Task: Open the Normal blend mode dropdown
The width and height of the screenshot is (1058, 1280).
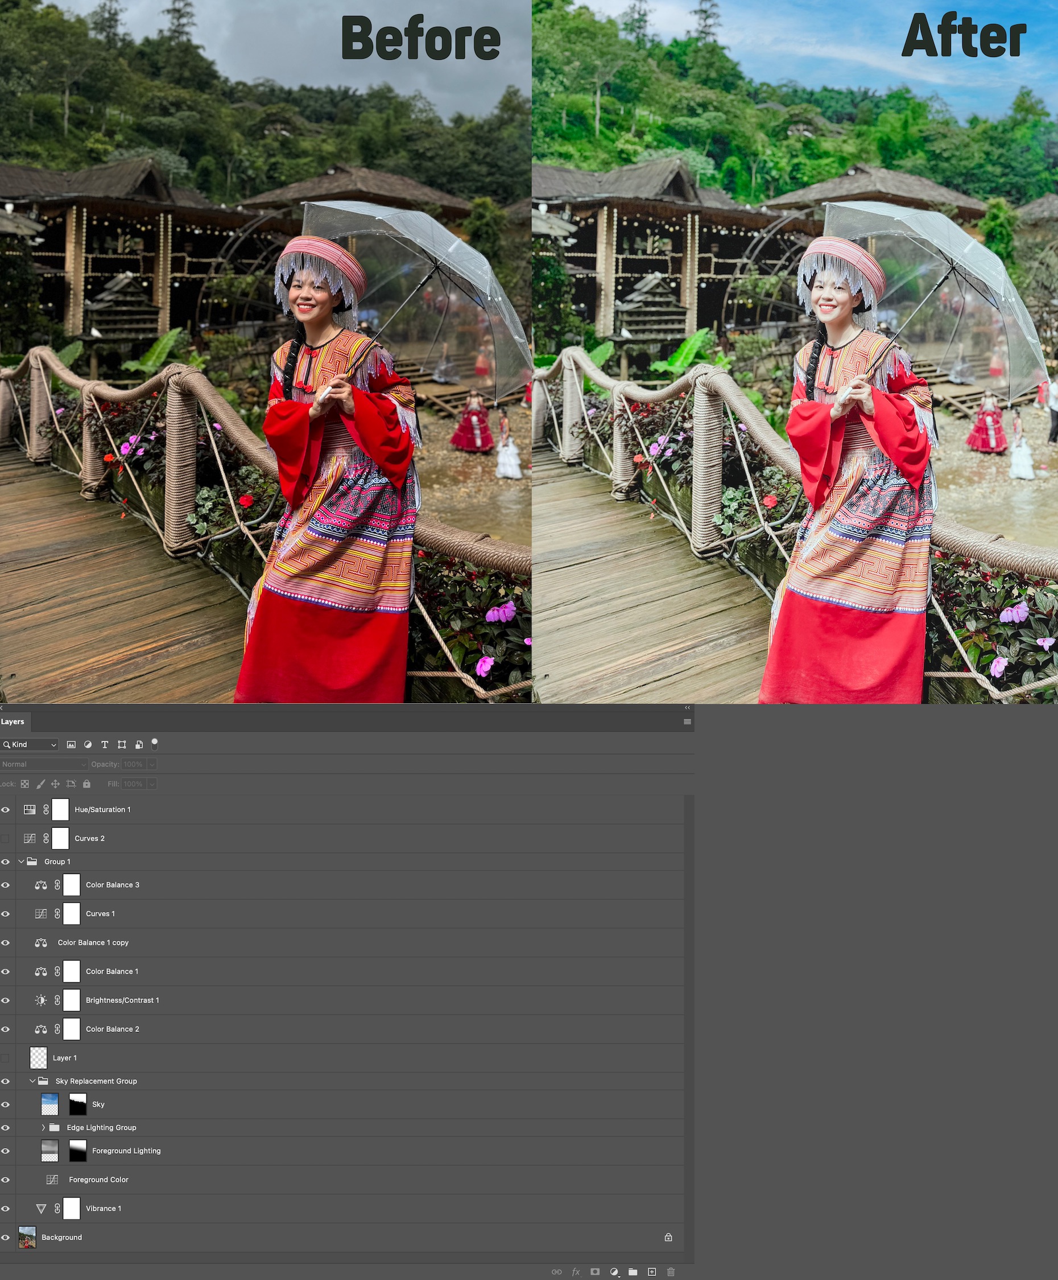Action: coord(44,765)
